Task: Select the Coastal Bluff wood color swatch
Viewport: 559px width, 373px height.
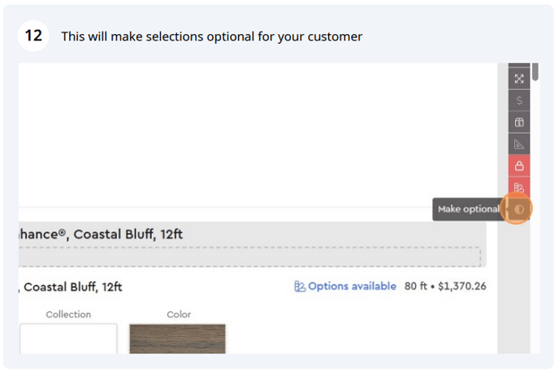Action: 178,338
